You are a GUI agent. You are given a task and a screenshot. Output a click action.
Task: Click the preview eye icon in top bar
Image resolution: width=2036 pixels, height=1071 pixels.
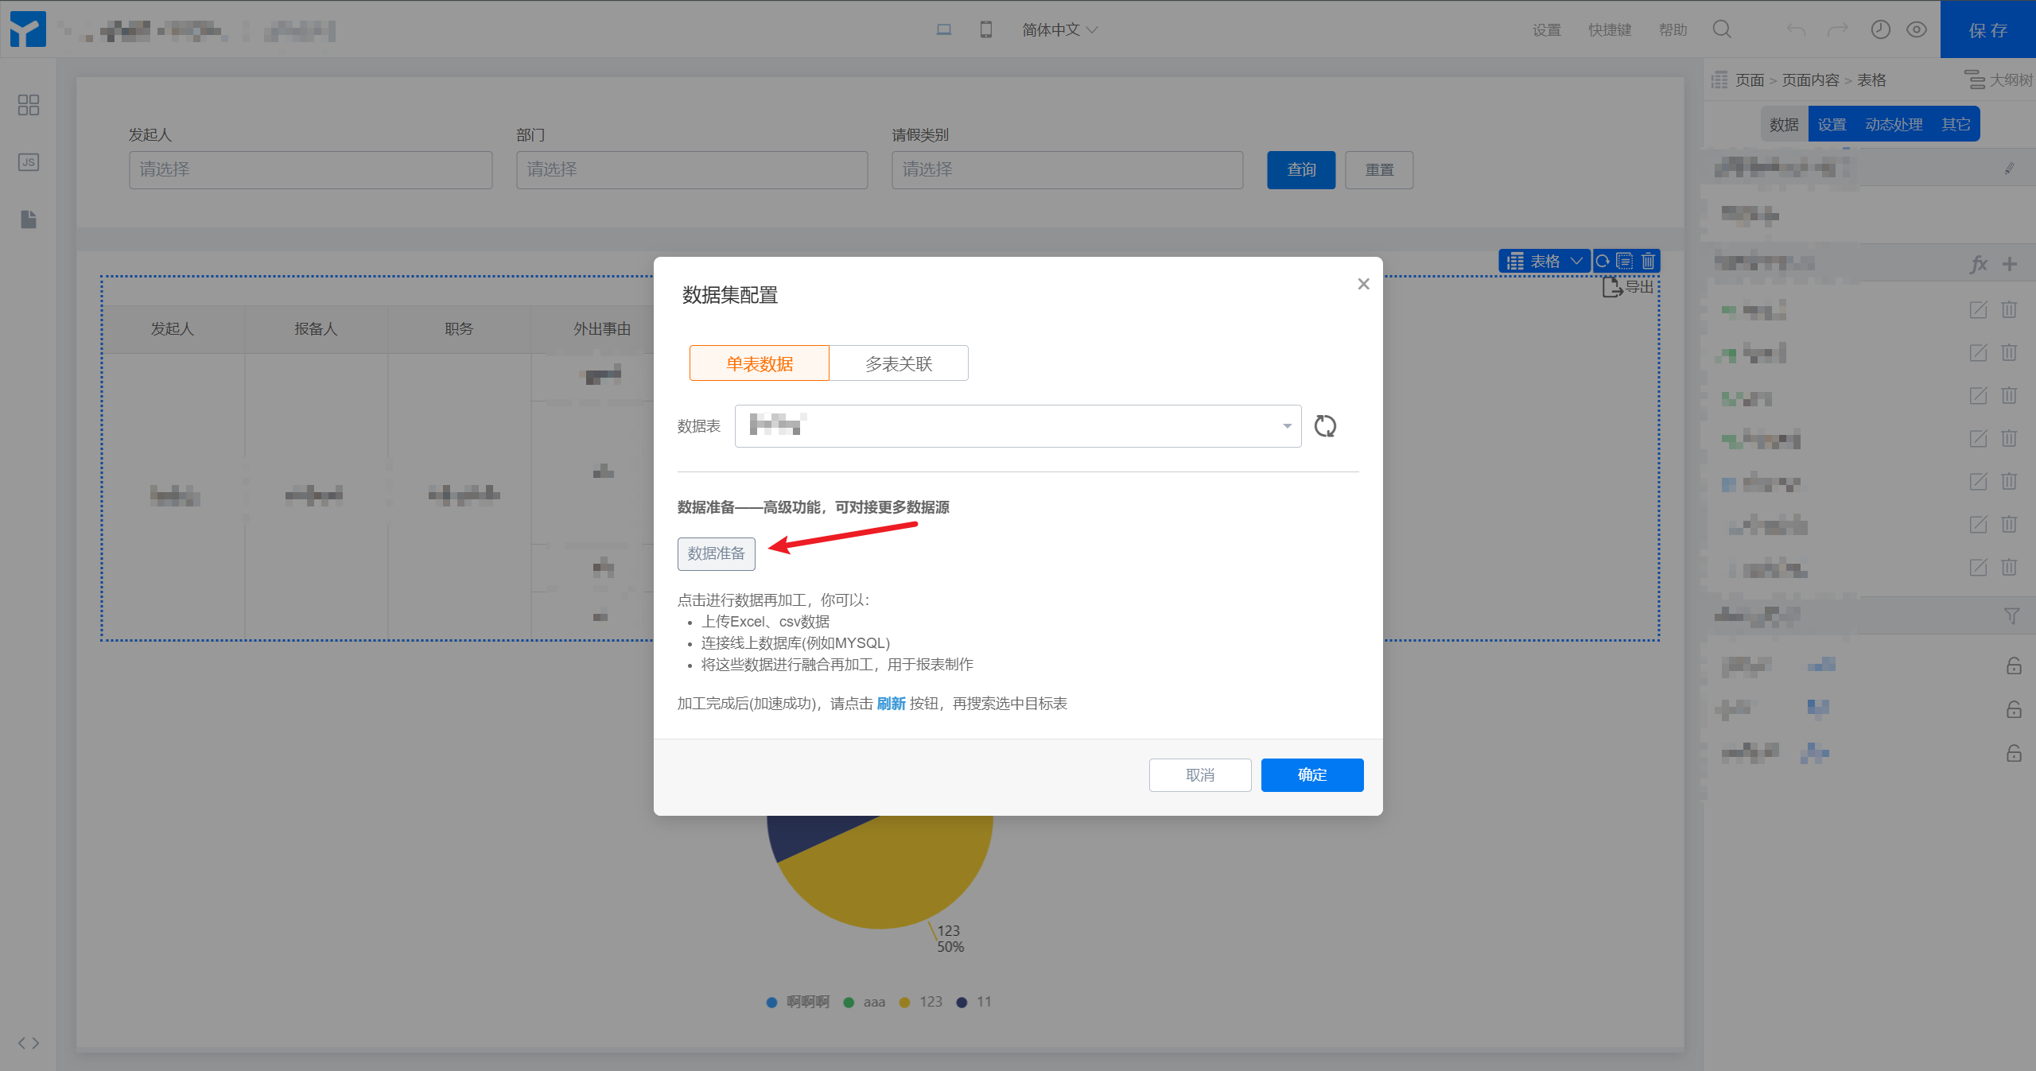tap(1917, 30)
